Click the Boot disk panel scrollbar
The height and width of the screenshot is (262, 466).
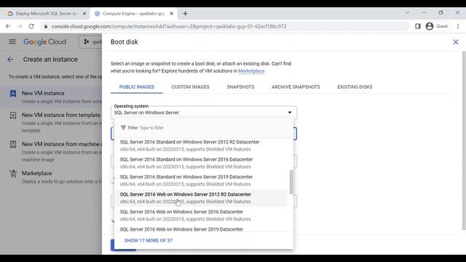(464, 140)
